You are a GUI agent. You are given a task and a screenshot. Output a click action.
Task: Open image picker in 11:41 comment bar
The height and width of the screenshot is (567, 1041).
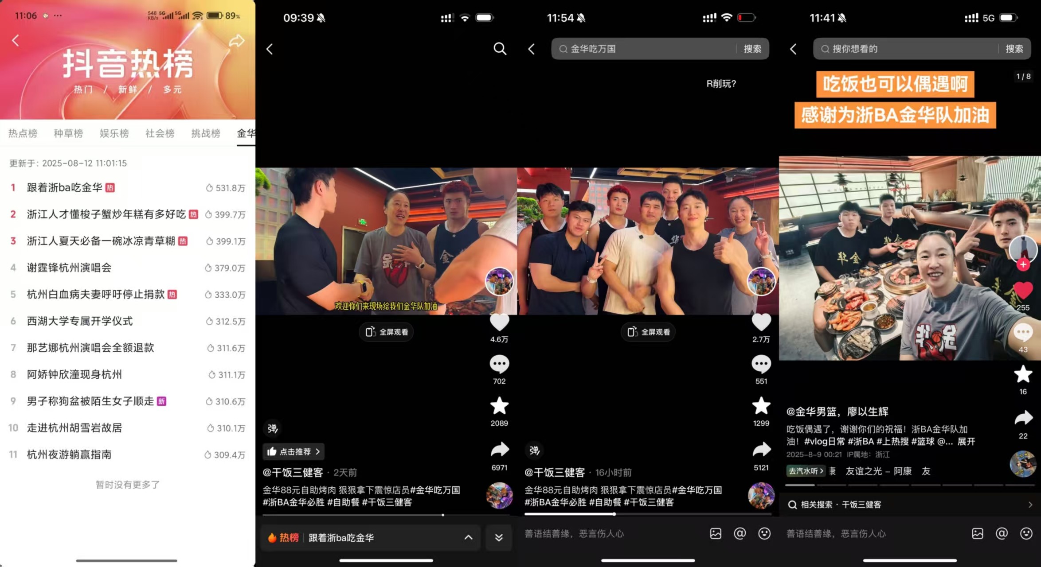coord(978,534)
